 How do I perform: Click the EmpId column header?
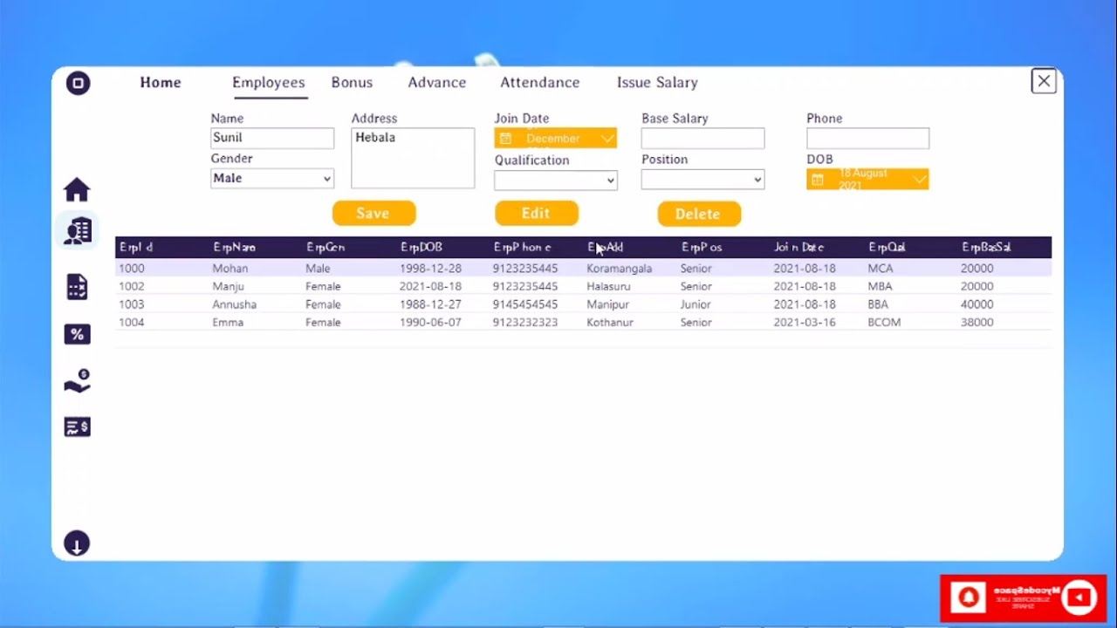tap(136, 248)
